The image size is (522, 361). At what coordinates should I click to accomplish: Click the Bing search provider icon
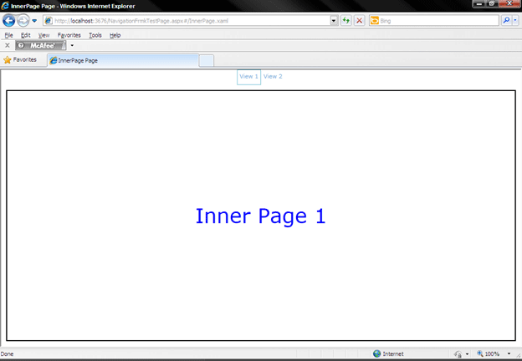(x=375, y=21)
